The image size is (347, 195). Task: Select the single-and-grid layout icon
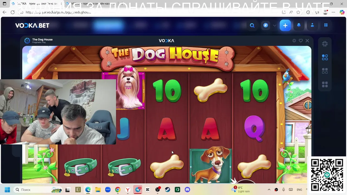click(x=325, y=57)
